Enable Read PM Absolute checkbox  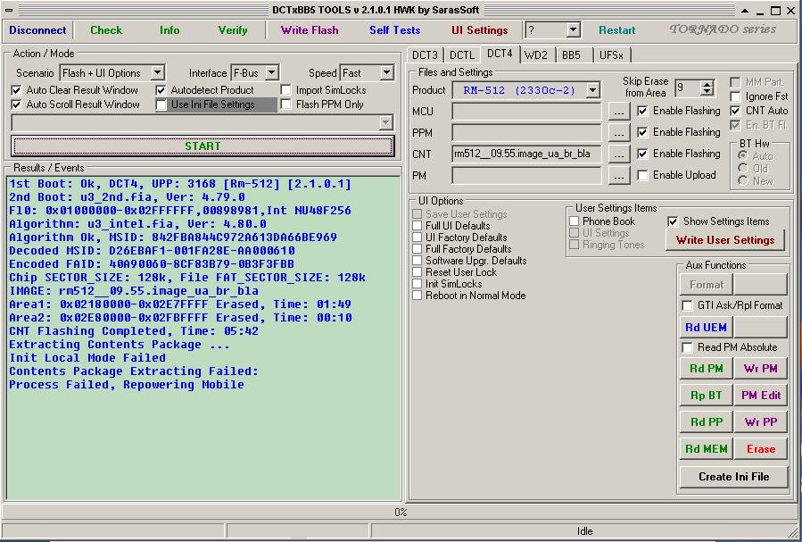(688, 347)
